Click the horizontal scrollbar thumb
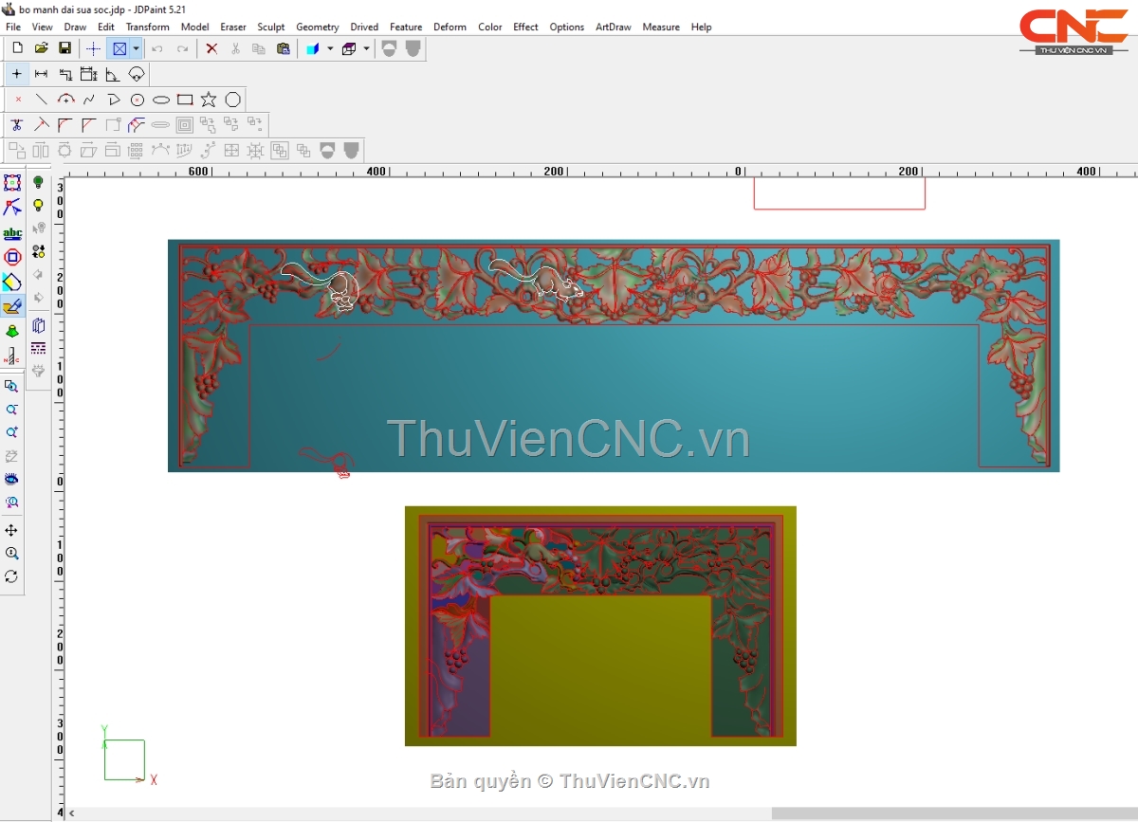Image resolution: width=1138 pixels, height=822 pixels. (x=954, y=813)
